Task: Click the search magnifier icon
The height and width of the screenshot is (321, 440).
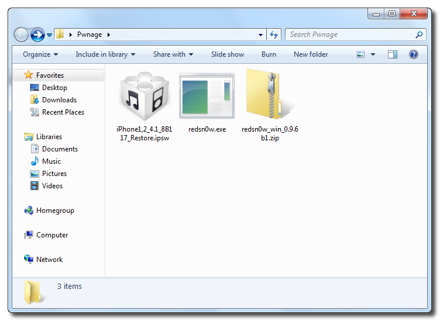Action: coord(419,34)
